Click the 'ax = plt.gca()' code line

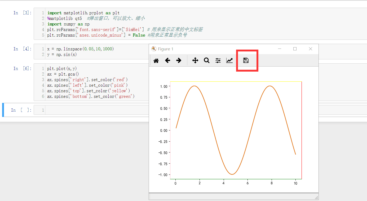coord(63,74)
